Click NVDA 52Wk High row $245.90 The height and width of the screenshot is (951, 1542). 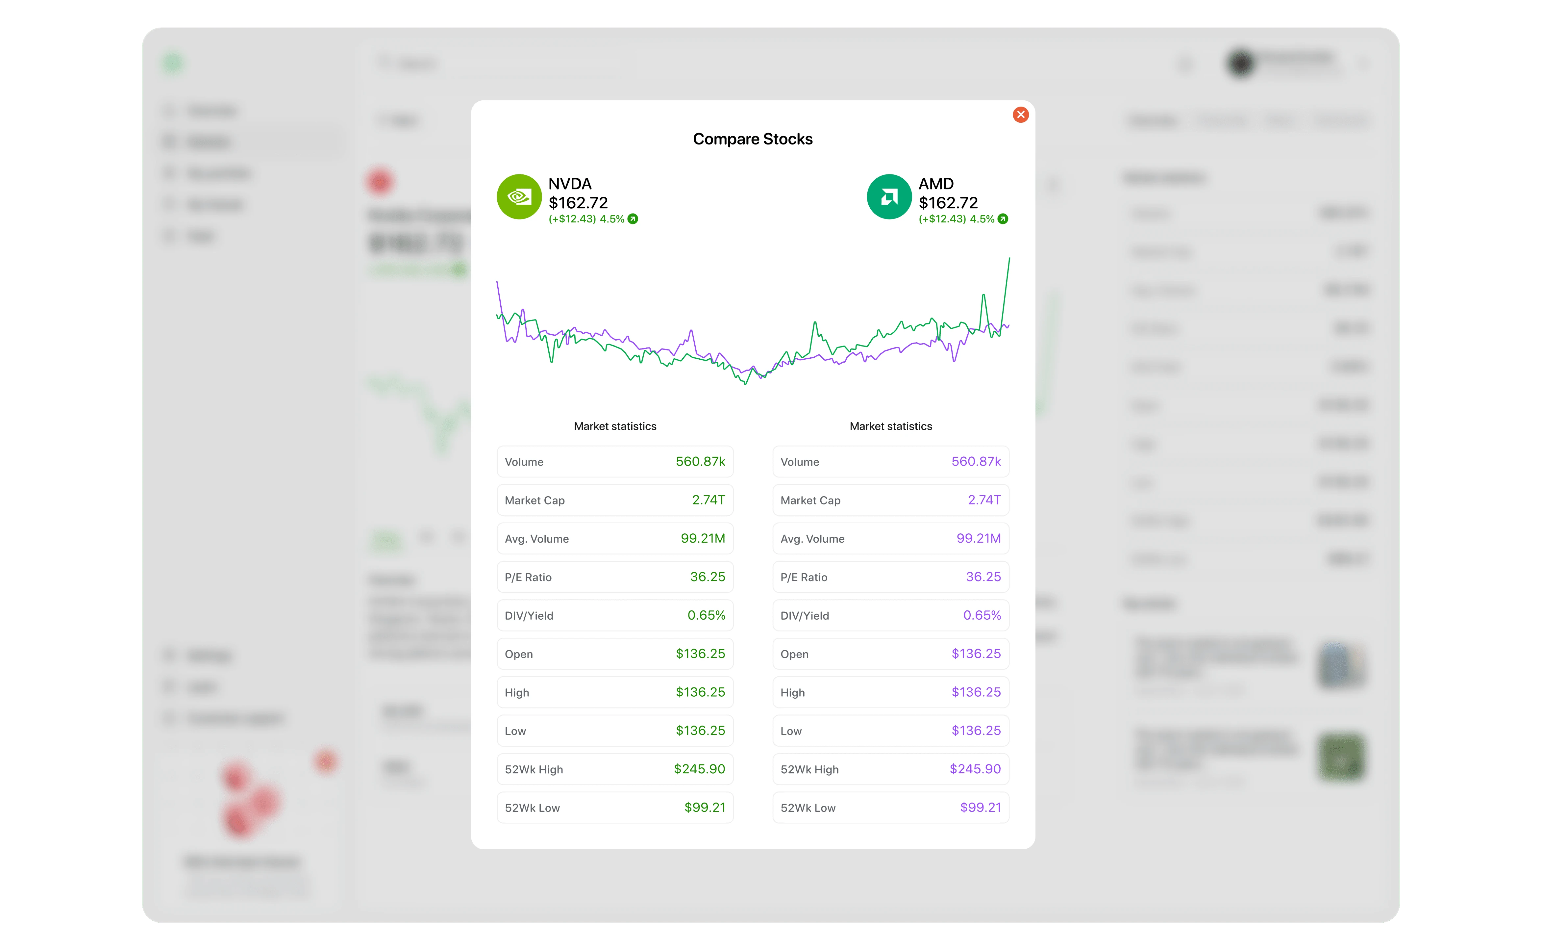(x=615, y=769)
